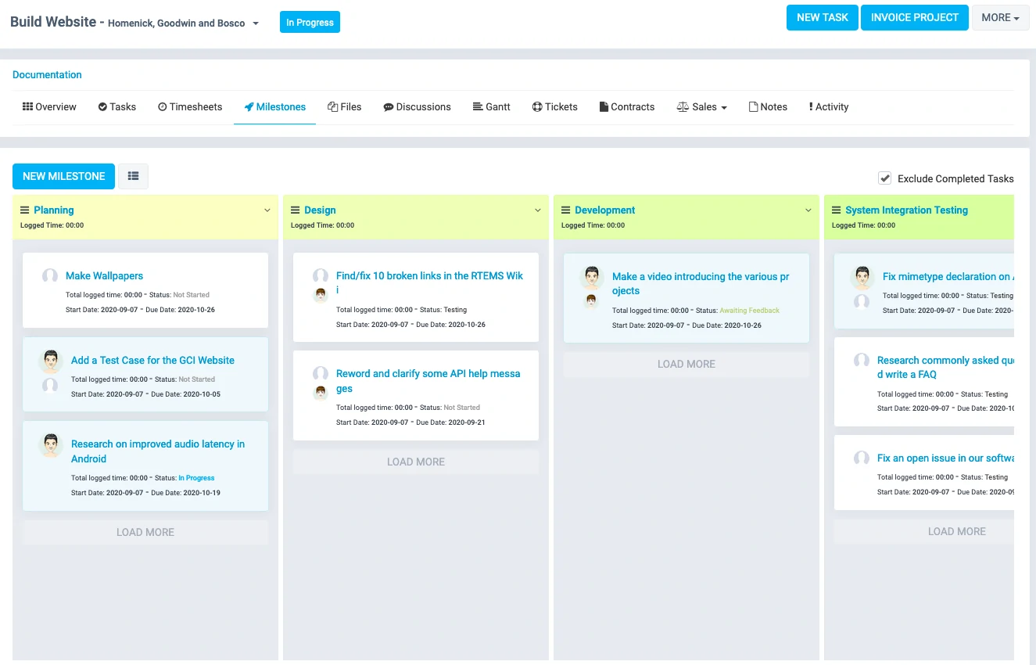Click the In Progress status badge
Image resolution: width=1036 pixels, height=665 pixels.
[310, 22]
